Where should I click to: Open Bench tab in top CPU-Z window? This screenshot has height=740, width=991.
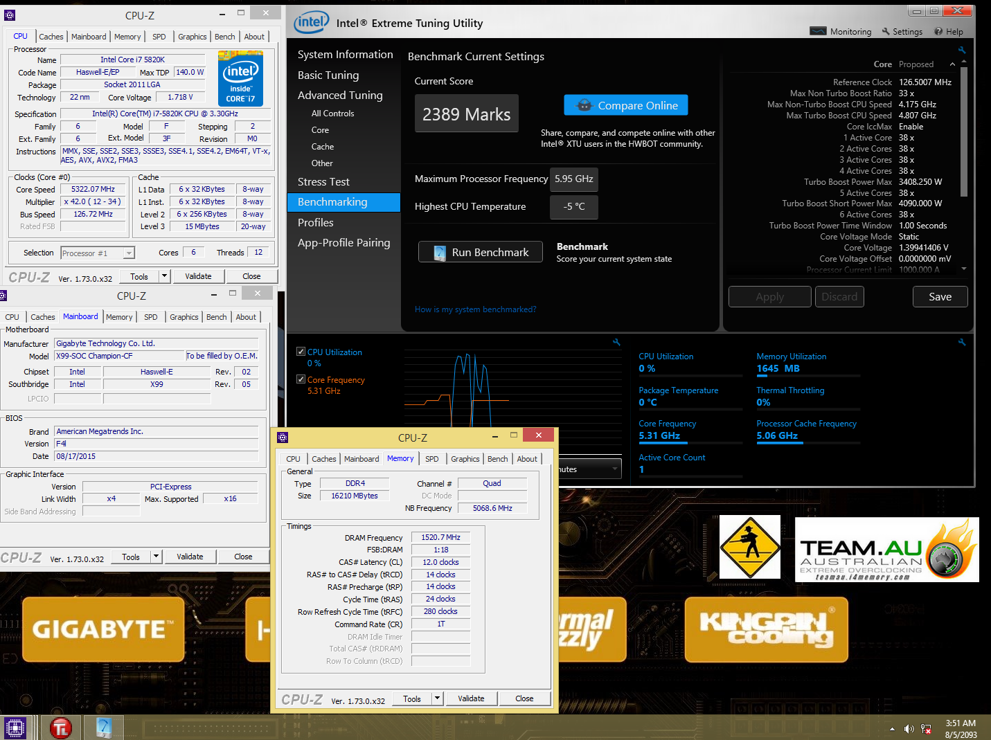tap(224, 37)
